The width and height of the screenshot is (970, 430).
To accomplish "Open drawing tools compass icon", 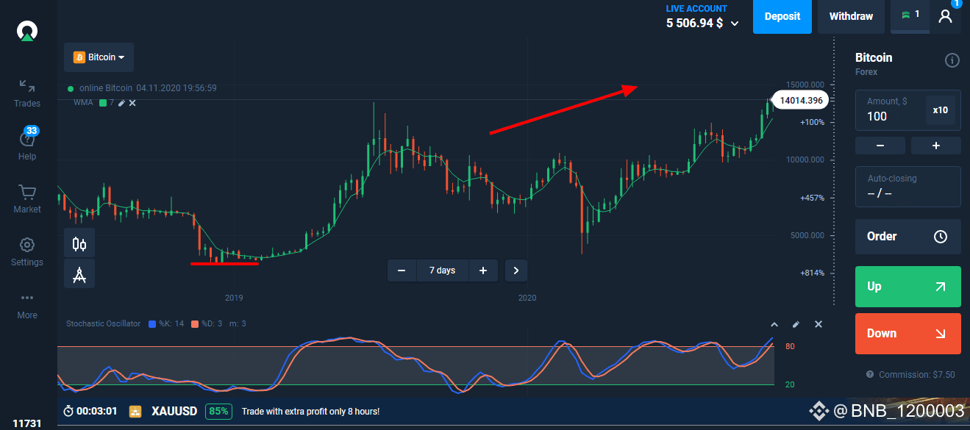I will point(79,274).
